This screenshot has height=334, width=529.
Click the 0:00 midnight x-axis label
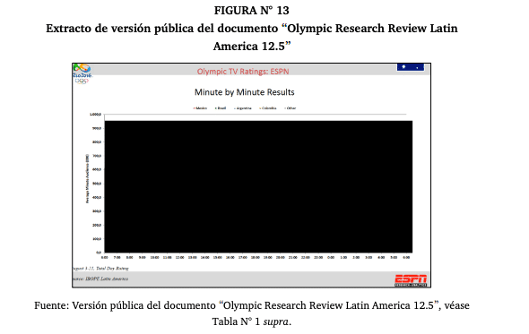[x=331, y=258]
